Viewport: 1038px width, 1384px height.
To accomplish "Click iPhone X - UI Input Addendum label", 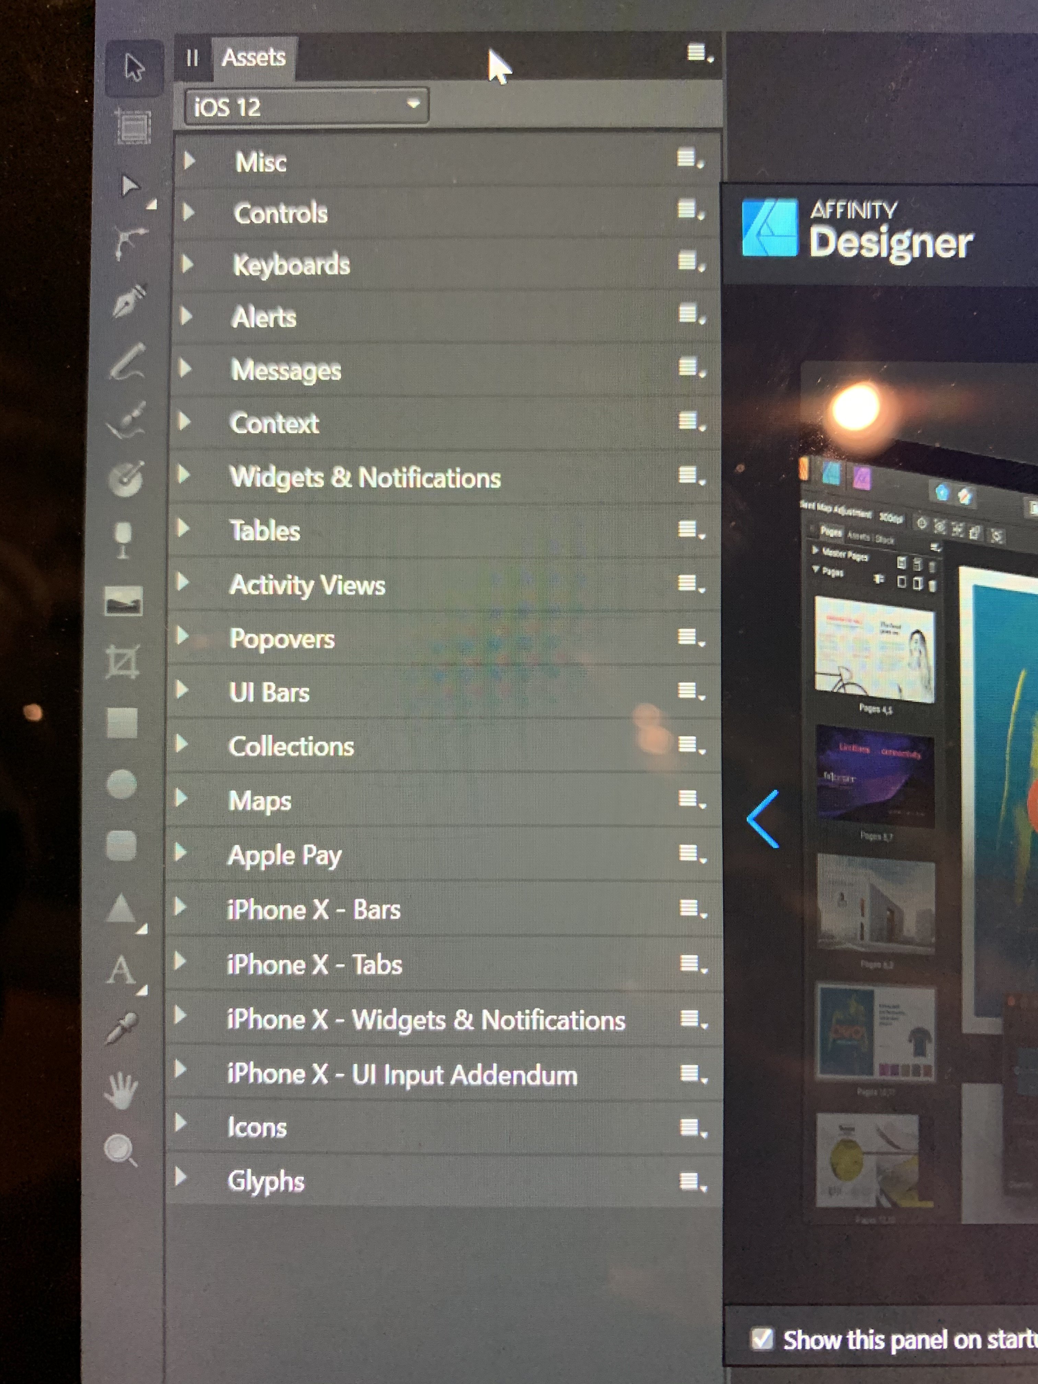I will [402, 1075].
